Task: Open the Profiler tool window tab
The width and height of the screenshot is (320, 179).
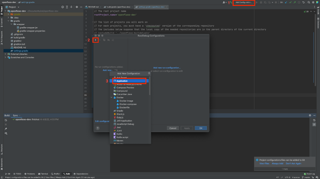Action: point(55,174)
